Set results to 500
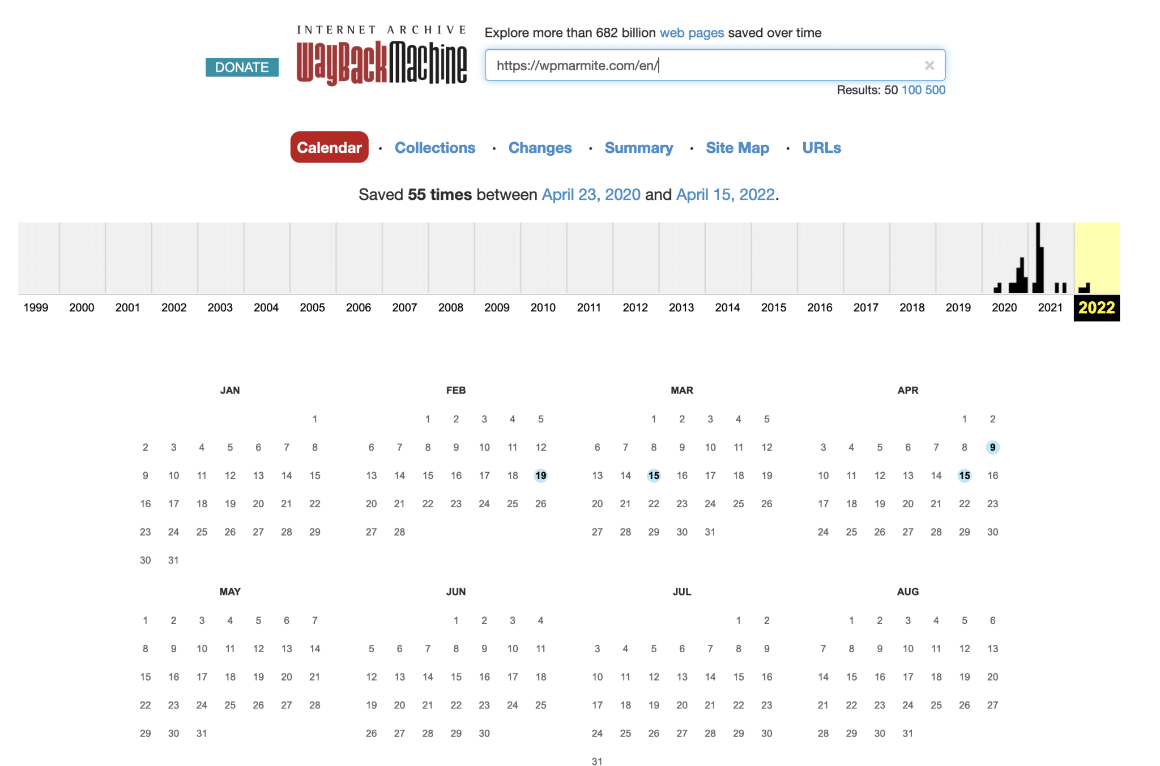Screen dimensions: 1160x766 pyautogui.click(x=935, y=90)
